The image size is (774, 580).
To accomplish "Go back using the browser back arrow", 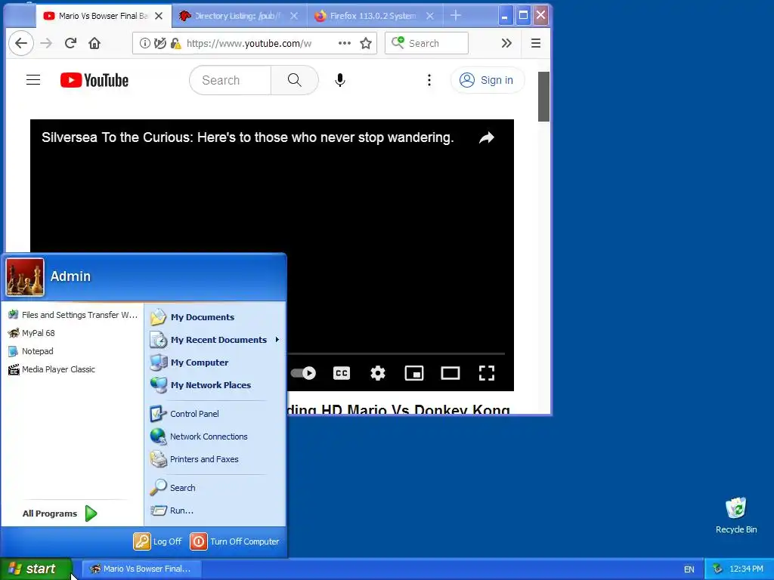I will 21,43.
